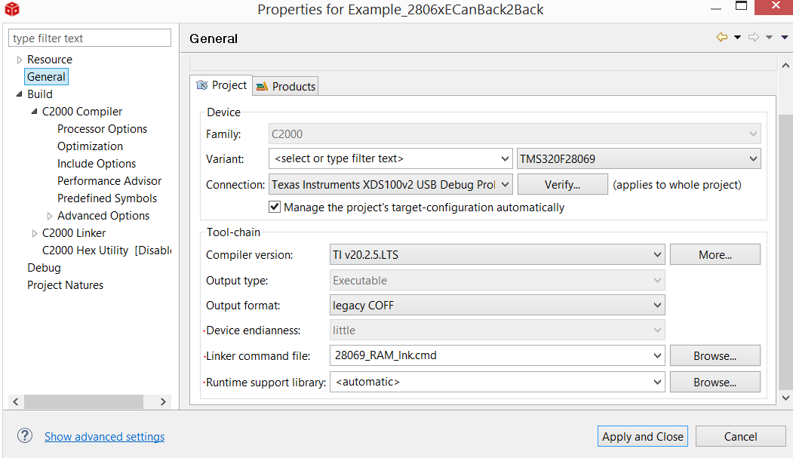
Task: Open the Connection dropdown
Action: pyautogui.click(x=390, y=185)
